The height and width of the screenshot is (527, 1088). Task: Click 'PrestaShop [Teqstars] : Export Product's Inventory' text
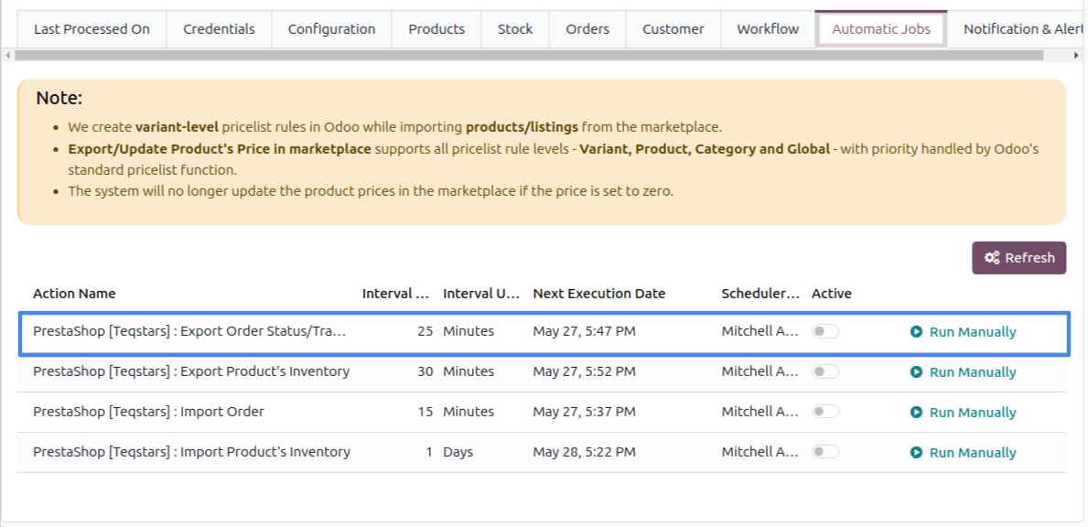[191, 371]
